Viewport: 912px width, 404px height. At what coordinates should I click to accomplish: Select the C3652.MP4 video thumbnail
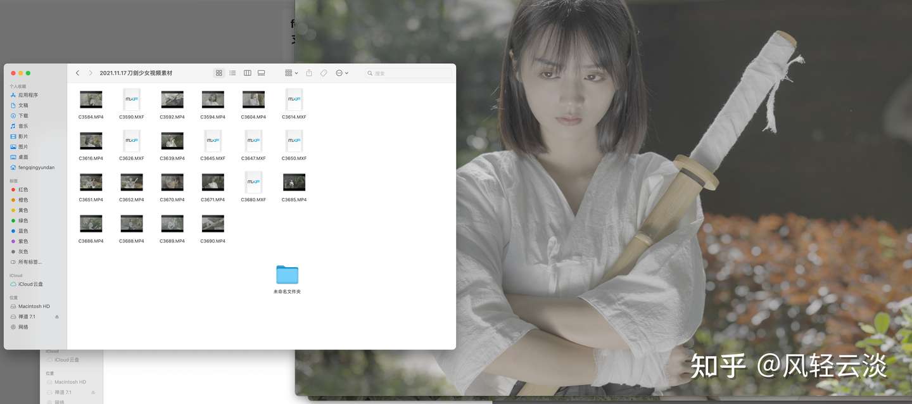pyautogui.click(x=132, y=182)
